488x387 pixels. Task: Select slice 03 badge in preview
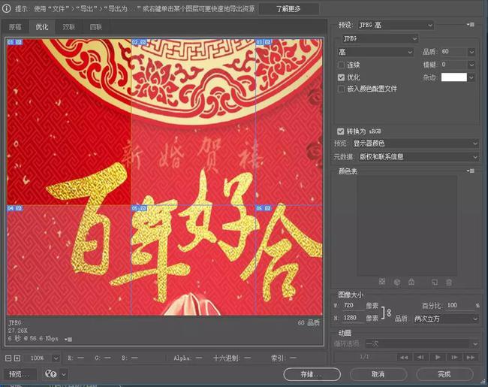click(264, 42)
